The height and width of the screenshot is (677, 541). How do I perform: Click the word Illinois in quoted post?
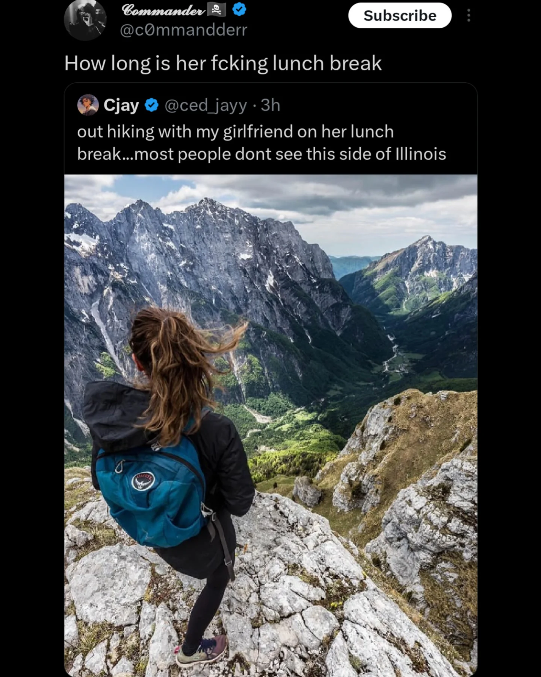420,154
